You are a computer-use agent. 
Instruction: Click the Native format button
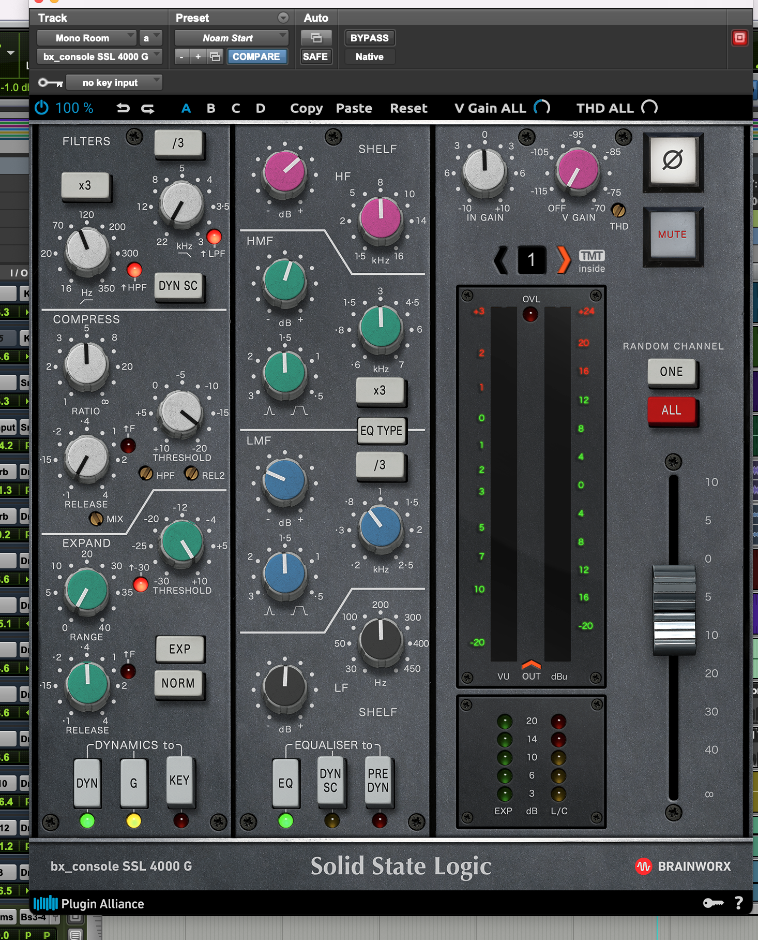click(370, 56)
